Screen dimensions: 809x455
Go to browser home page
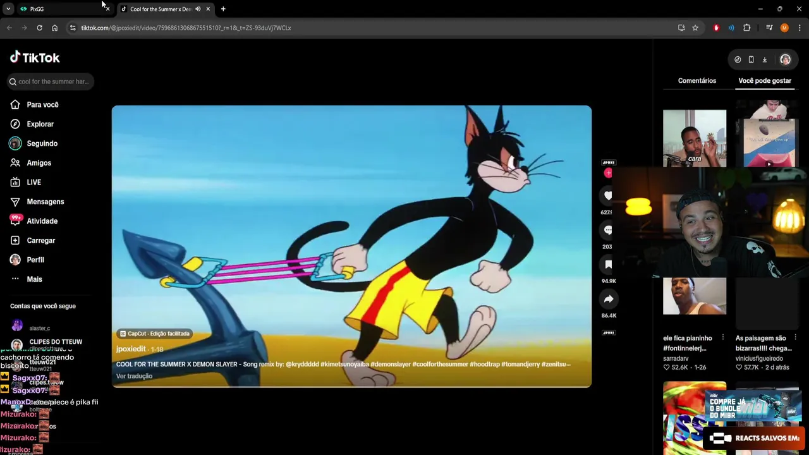click(54, 28)
